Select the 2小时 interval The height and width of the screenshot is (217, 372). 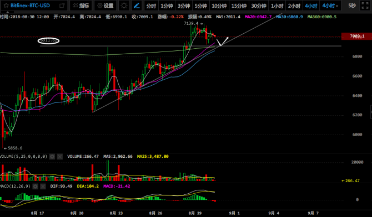coord(294,6)
